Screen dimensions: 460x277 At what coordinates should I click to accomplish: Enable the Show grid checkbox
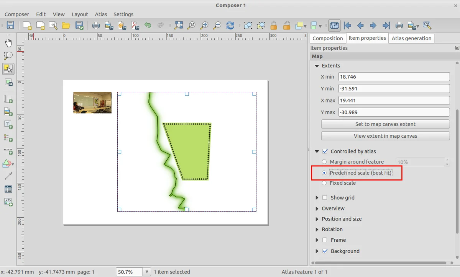pos(325,198)
